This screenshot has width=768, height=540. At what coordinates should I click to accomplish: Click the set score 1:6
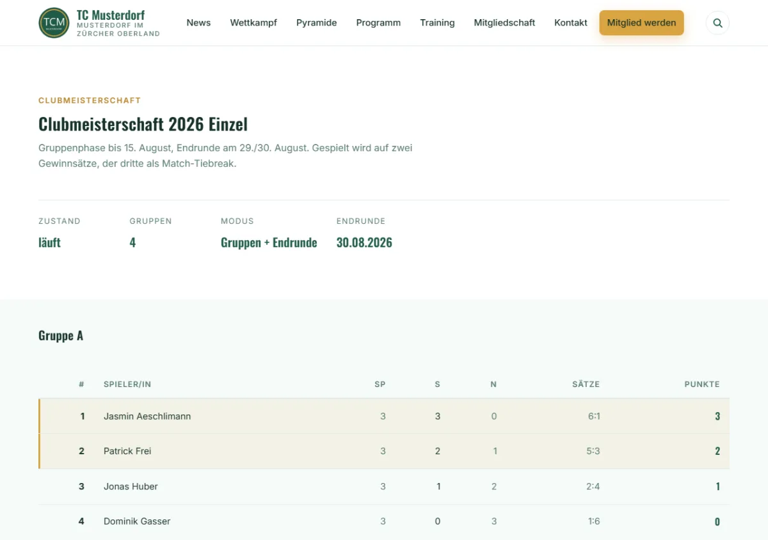594,521
